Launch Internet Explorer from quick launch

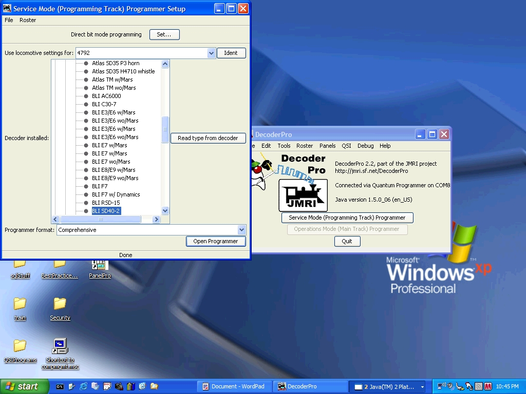[x=84, y=386]
